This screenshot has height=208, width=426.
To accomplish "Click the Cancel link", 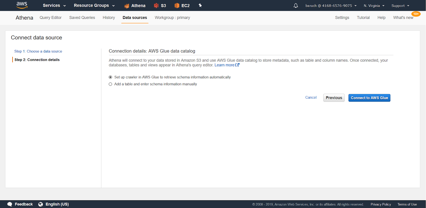I will [x=311, y=98].
